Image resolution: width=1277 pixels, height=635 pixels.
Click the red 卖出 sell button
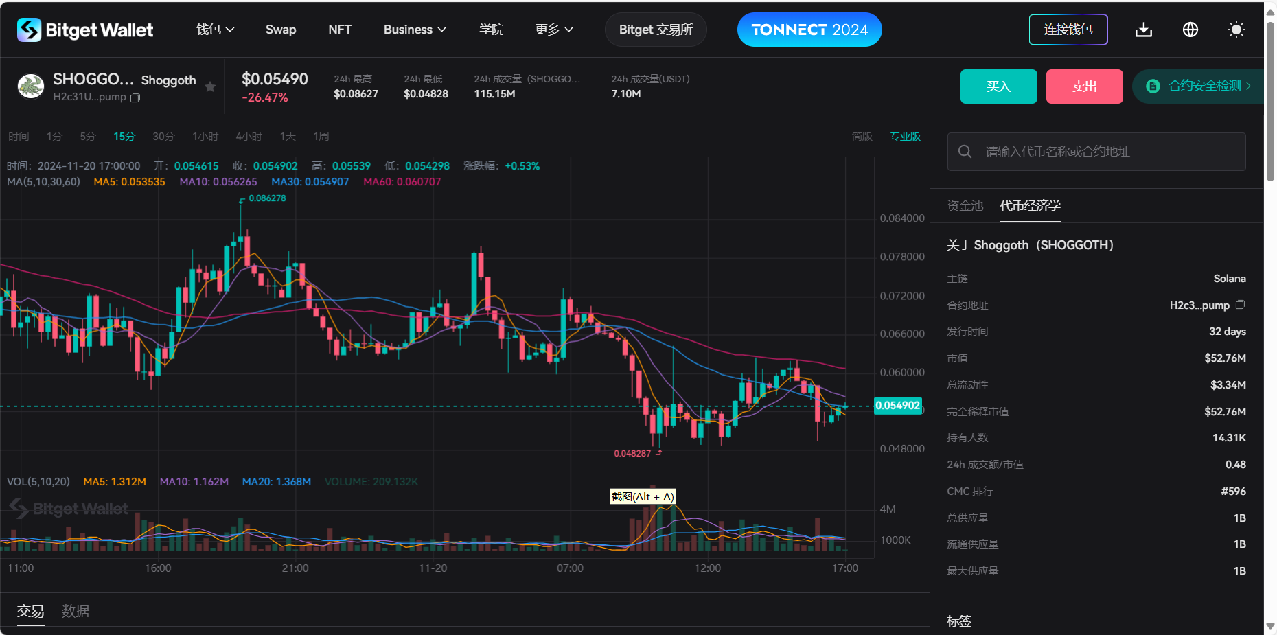coord(1085,86)
